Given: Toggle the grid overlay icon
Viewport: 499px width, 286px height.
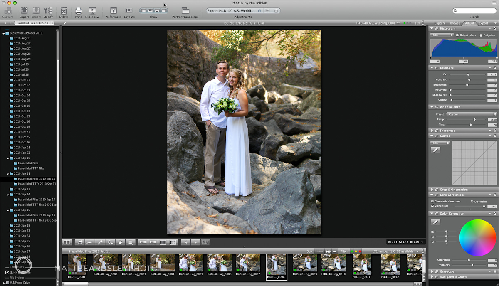Looking at the screenshot, I should [x=163, y=242].
